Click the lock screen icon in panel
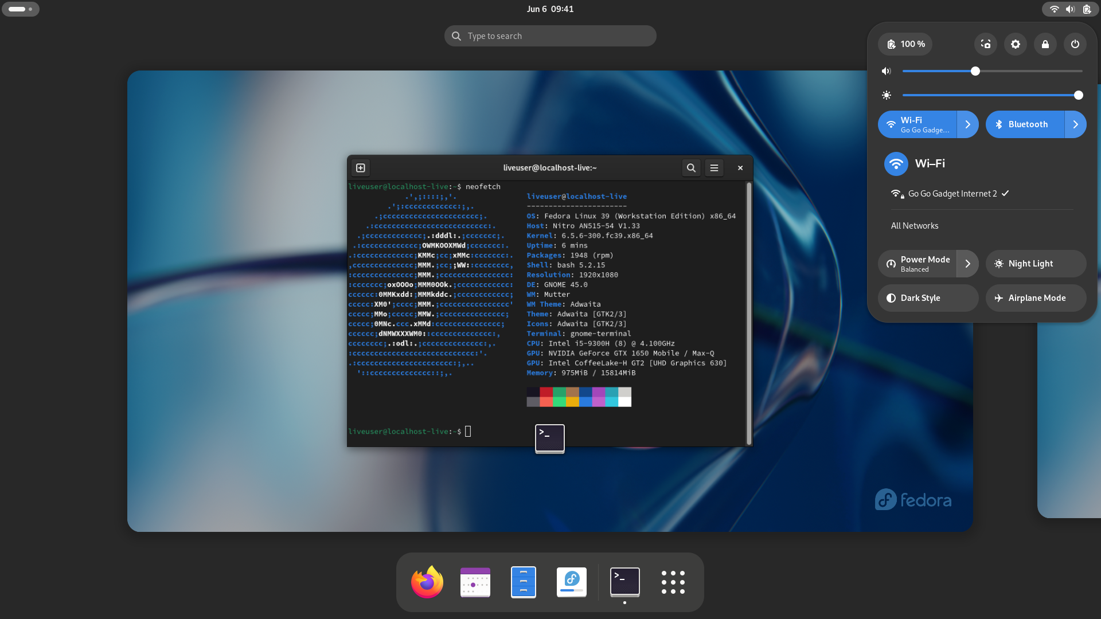This screenshot has width=1101, height=619. [x=1044, y=44]
